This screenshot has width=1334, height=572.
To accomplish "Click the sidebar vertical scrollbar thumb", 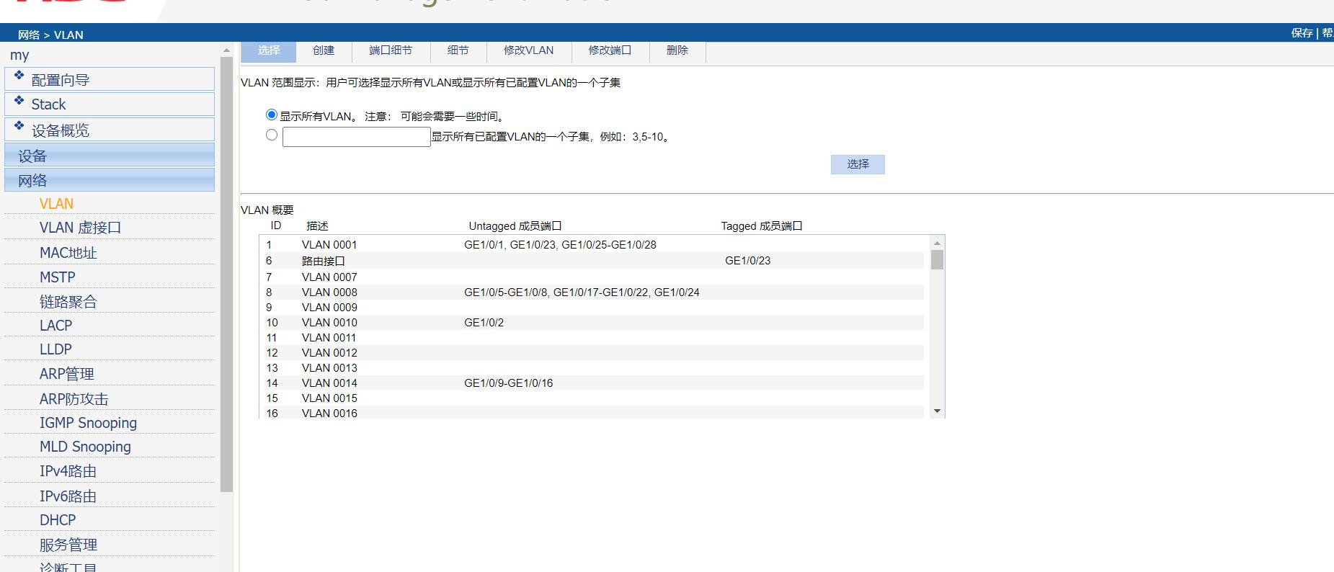I will coord(226,275).
